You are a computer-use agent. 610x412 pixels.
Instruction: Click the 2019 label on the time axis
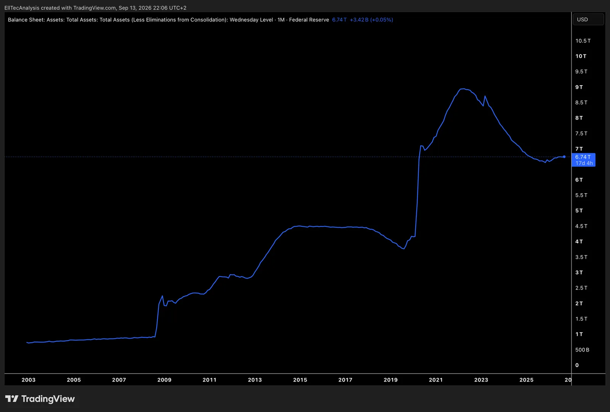tap(391, 380)
